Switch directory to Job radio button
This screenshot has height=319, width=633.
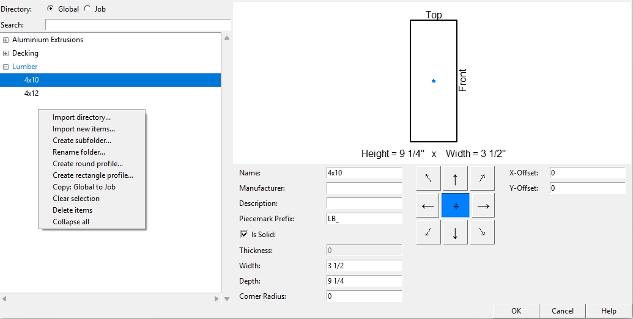(x=87, y=9)
